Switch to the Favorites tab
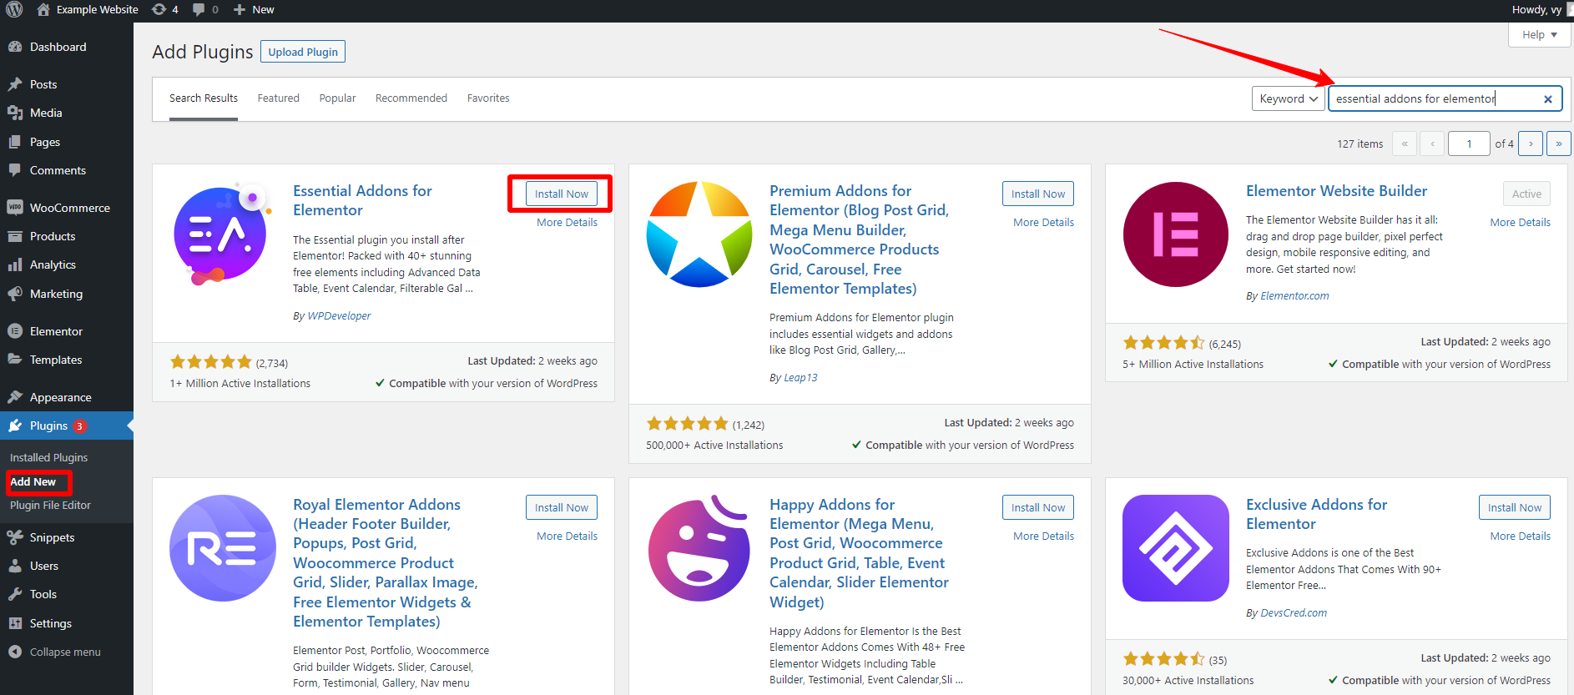1574x695 pixels. (488, 98)
